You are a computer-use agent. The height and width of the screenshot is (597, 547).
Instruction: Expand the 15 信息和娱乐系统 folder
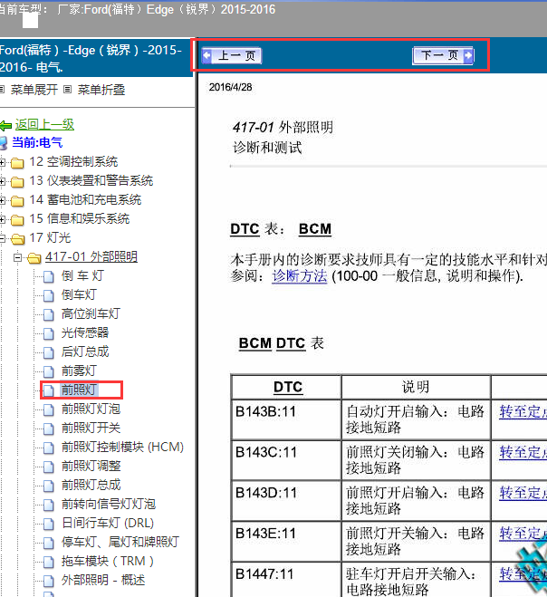click(3, 220)
